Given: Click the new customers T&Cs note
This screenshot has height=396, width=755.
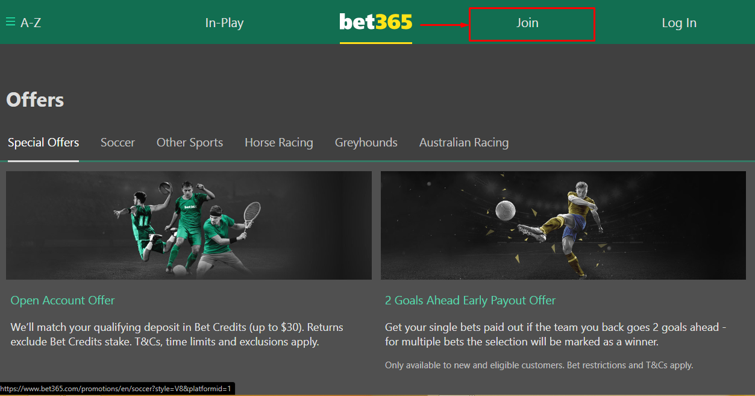Looking at the screenshot, I should click(539, 365).
